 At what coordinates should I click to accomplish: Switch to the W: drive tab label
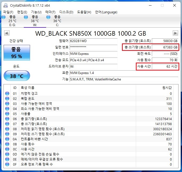pos(35,25)
